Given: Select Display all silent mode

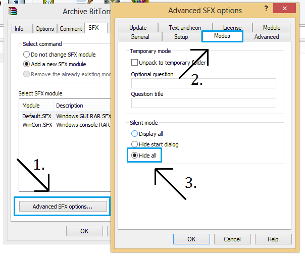Looking at the screenshot, I should 135,134.
